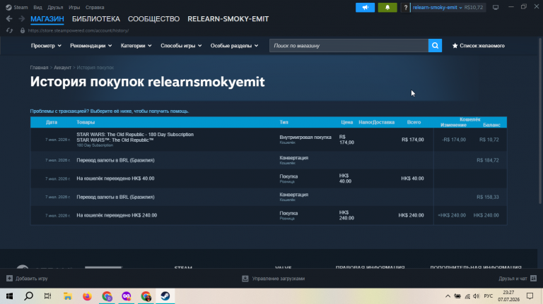Viewport: 543px width, 304px height.
Task: Switch to Big Picture mode monitor icon
Action: coord(496,7)
